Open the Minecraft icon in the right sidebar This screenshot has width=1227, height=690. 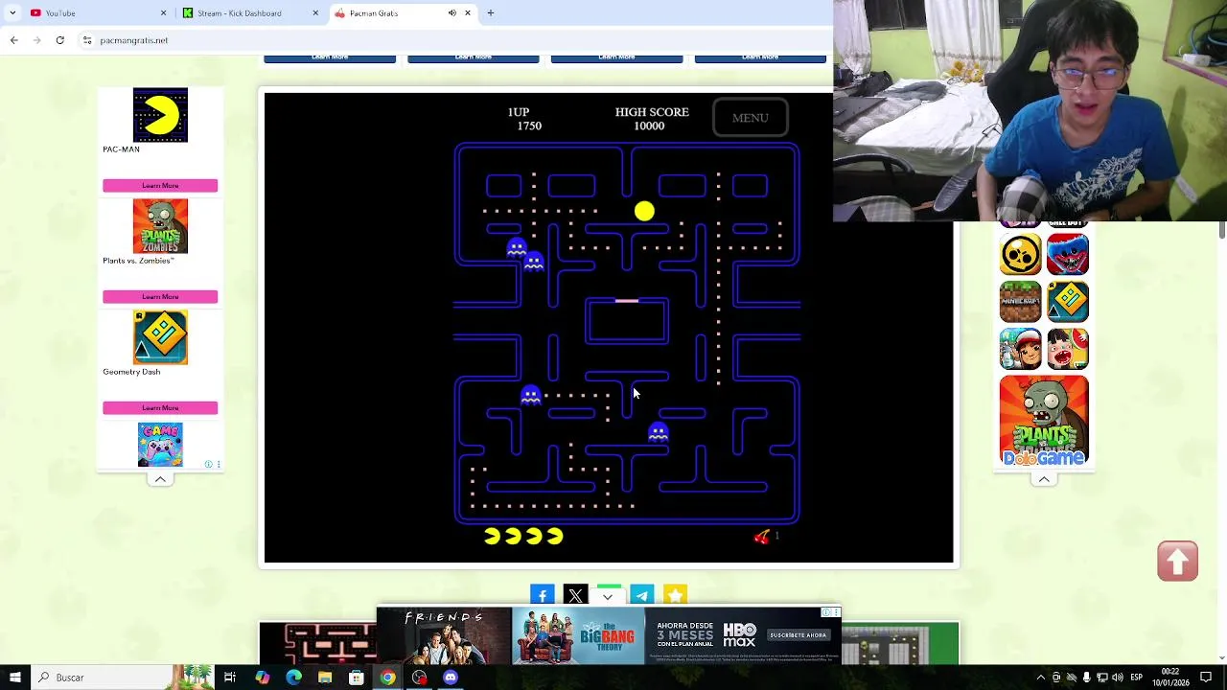point(1020,301)
